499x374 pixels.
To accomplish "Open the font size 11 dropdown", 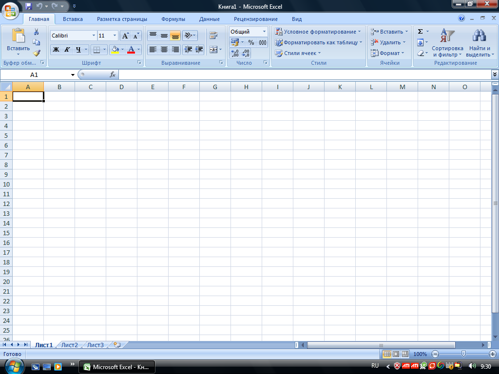I will (115, 35).
